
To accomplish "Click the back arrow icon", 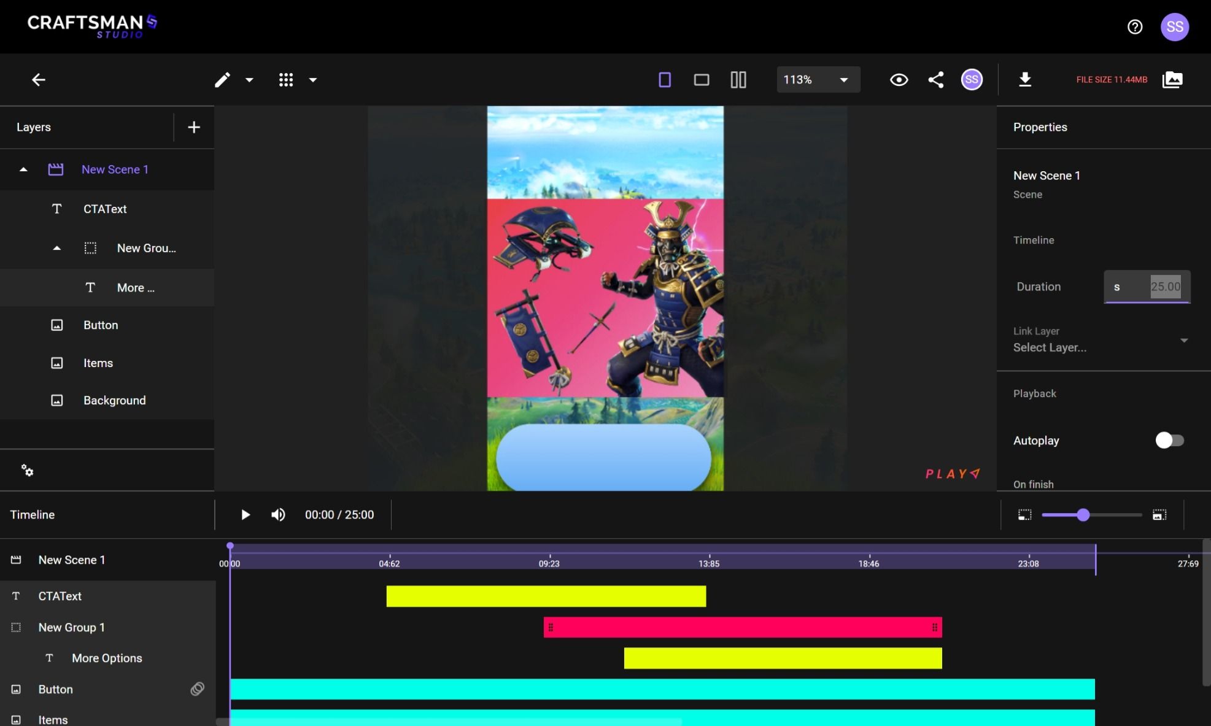I will [x=39, y=80].
